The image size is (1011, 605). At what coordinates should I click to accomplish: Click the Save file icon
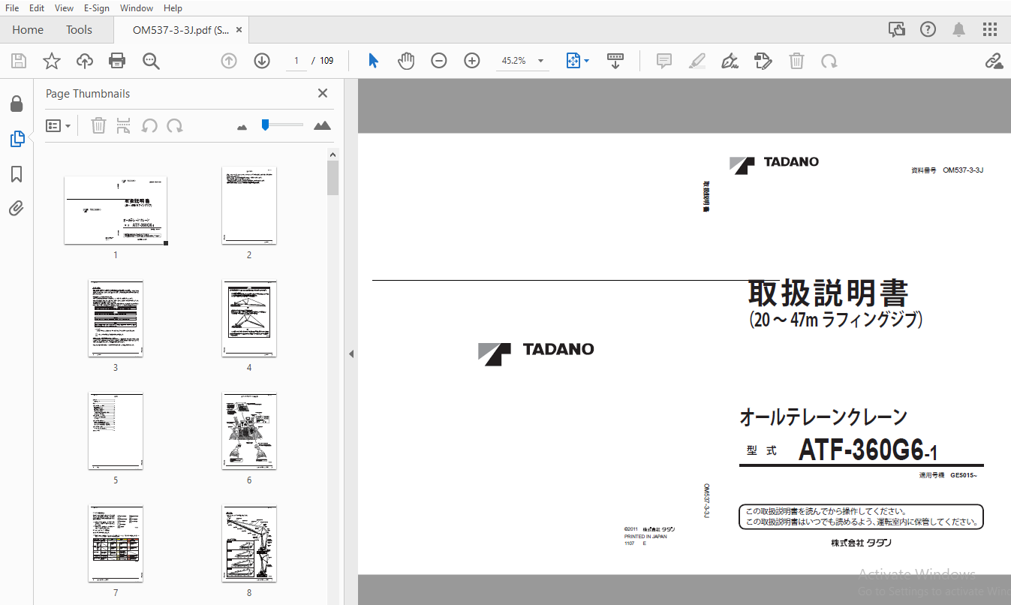pos(19,61)
